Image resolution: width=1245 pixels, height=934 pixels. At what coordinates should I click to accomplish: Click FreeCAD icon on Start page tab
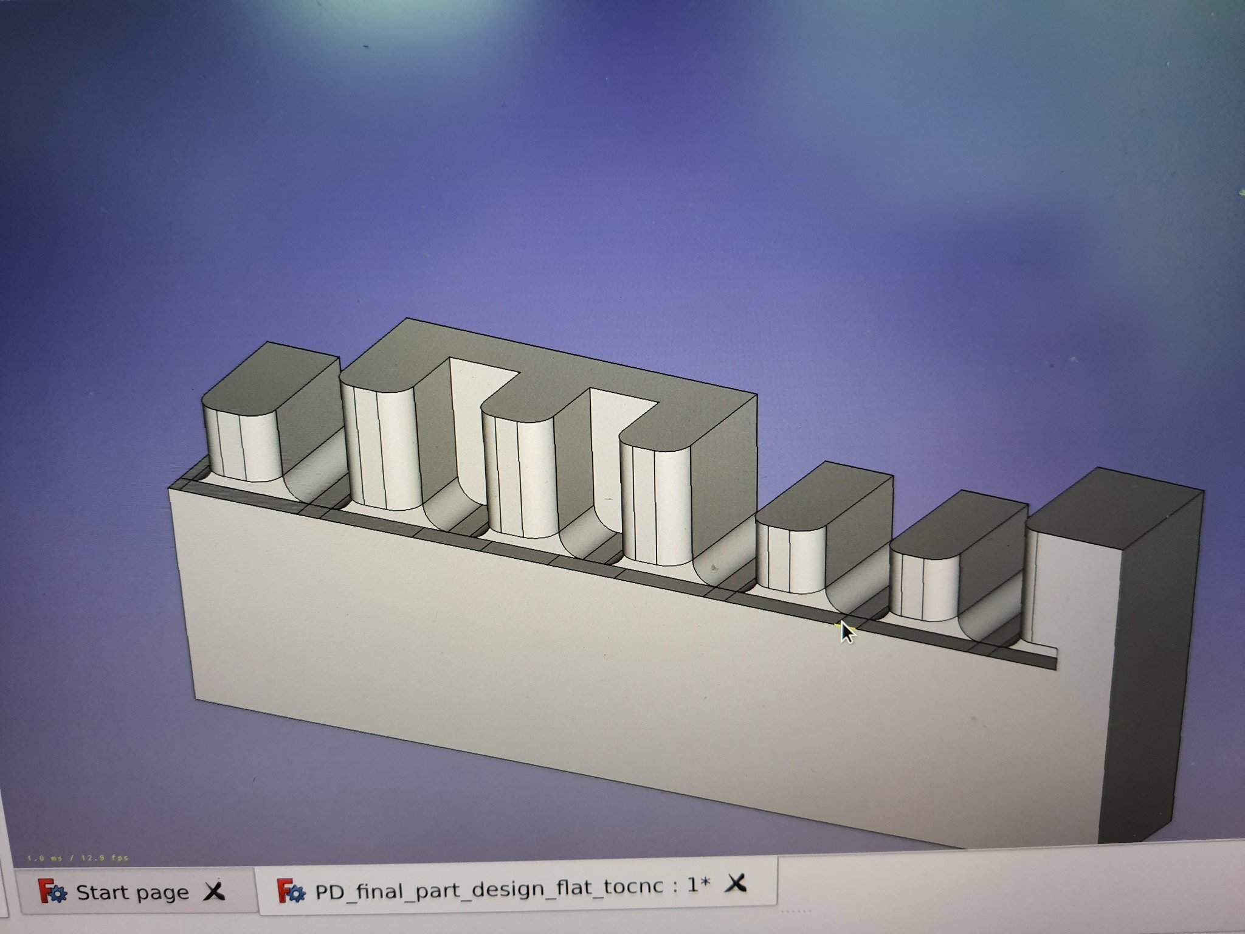tap(52, 892)
